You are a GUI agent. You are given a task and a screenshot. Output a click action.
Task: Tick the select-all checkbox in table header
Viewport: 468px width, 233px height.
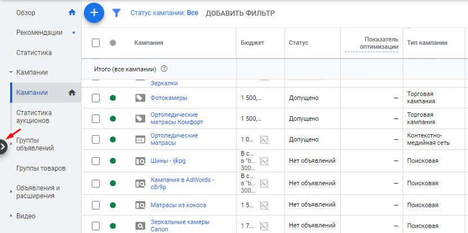[96, 43]
